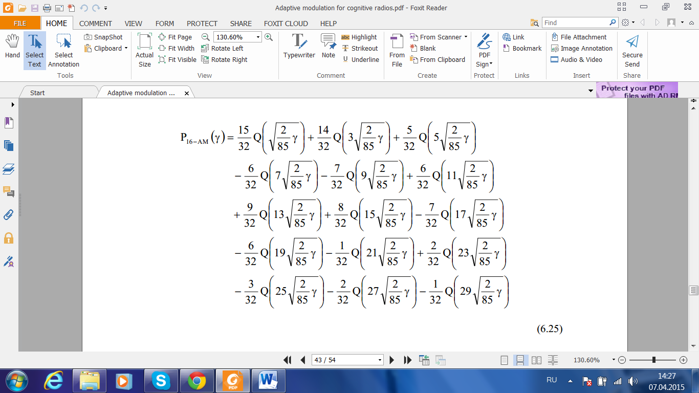
Task: Apply Fit Page view
Action: tap(175, 37)
